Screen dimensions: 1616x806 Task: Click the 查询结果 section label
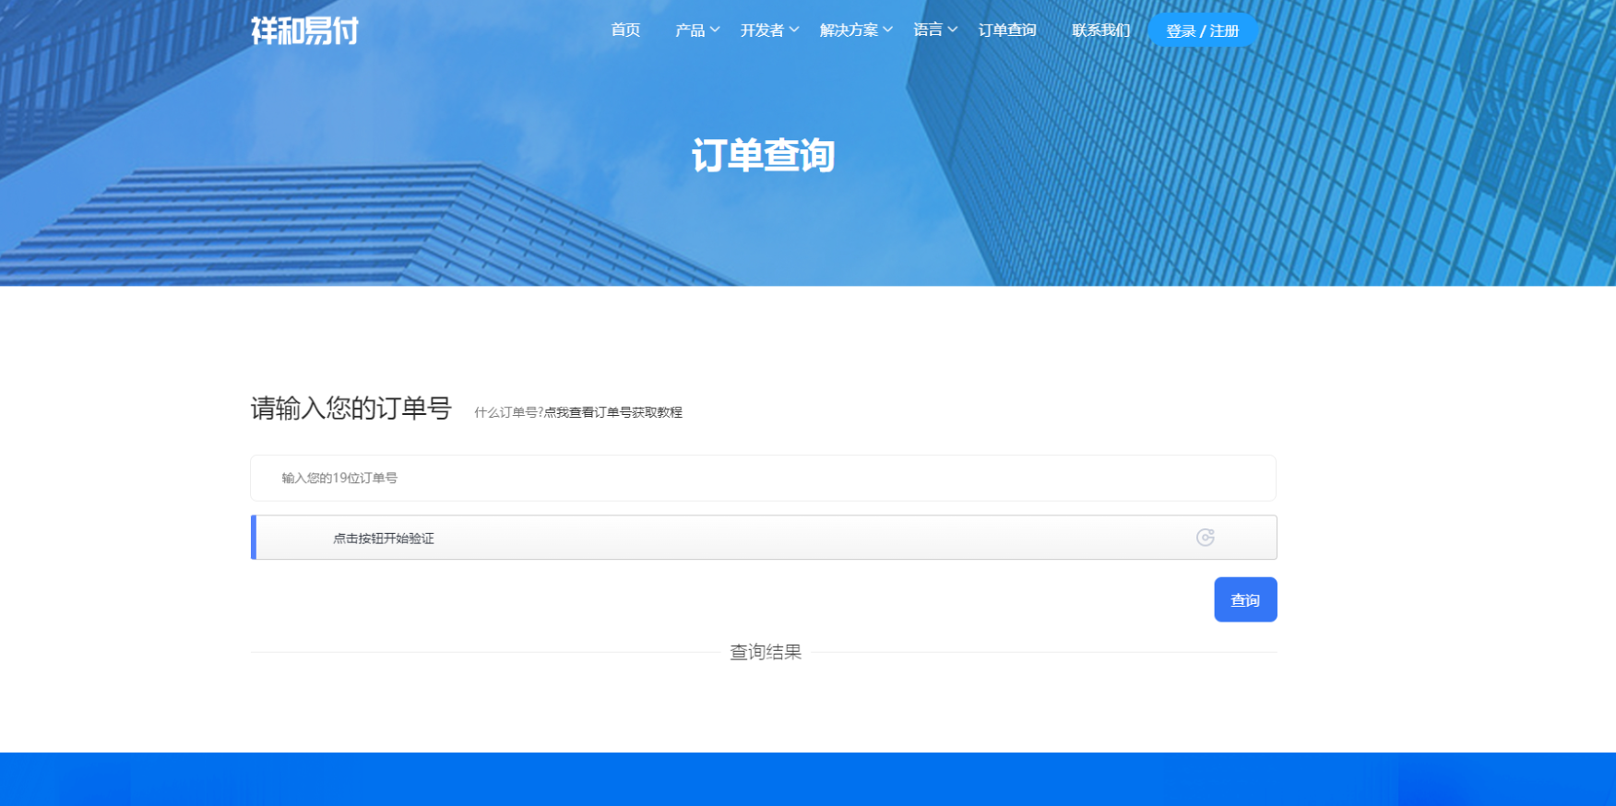766,652
